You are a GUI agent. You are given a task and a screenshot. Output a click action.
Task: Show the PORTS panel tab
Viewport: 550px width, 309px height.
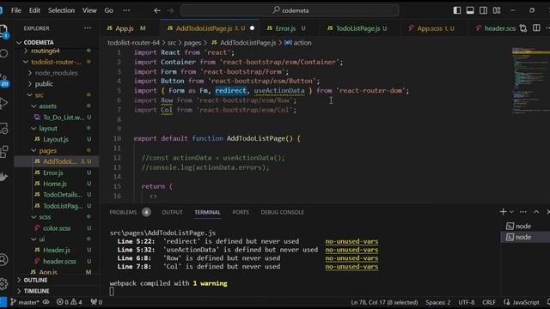coord(241,212)
